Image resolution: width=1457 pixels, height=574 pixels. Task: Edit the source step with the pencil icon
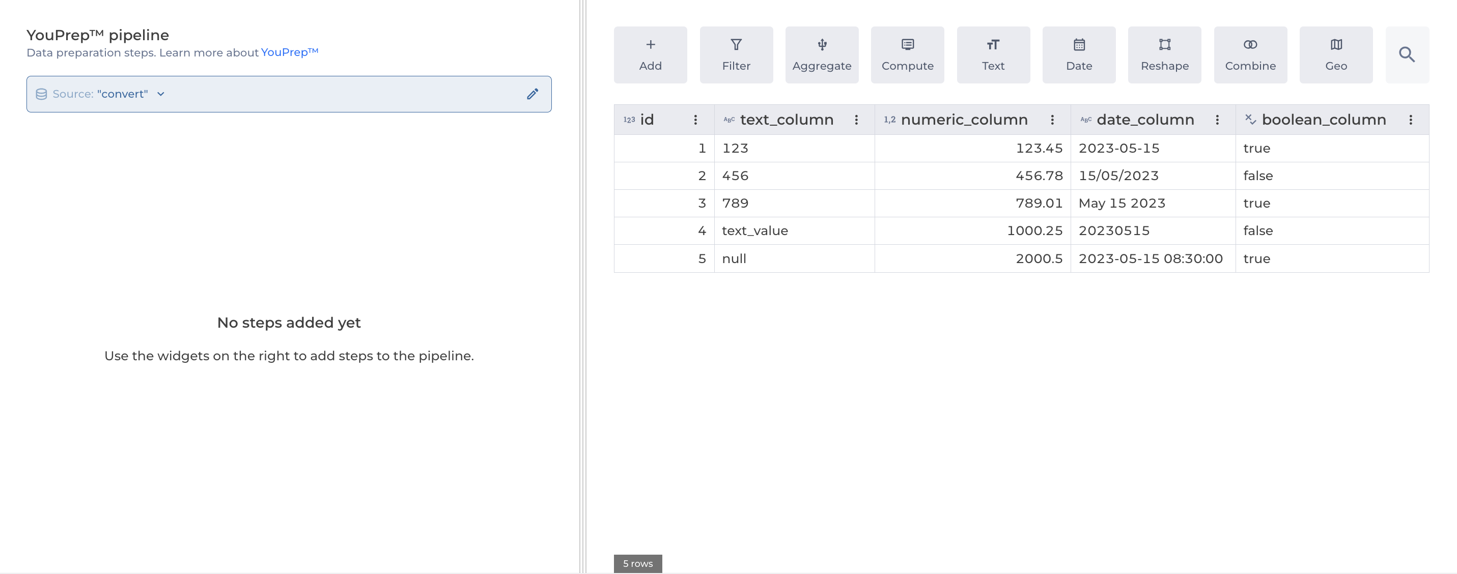pyautogui.click(x=532, y=94)
